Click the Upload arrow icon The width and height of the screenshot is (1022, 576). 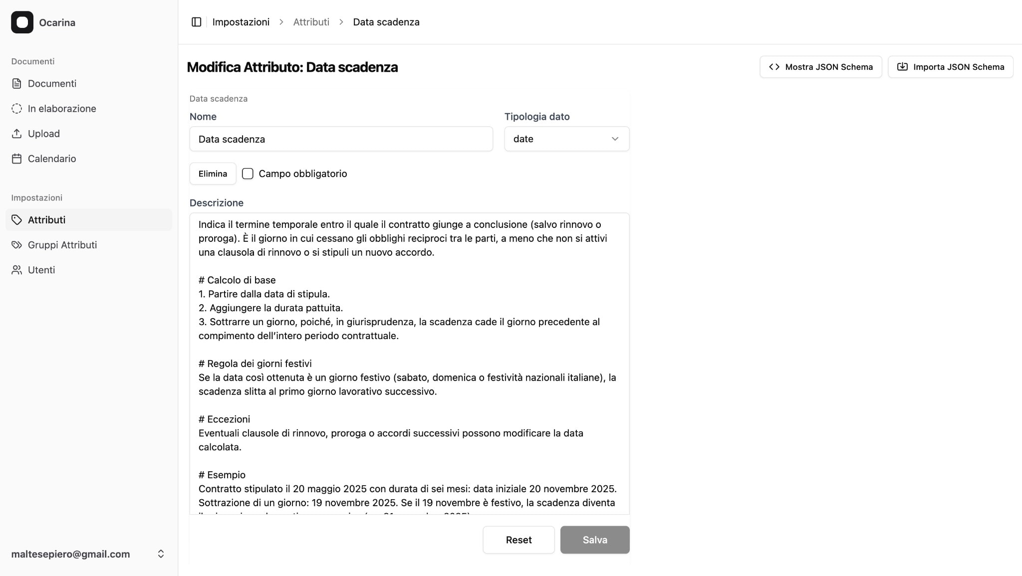click(x=16, y=133)
